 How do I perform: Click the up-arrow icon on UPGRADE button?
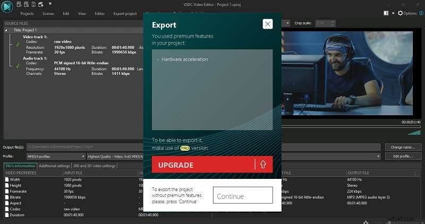(x=263, y=165)
